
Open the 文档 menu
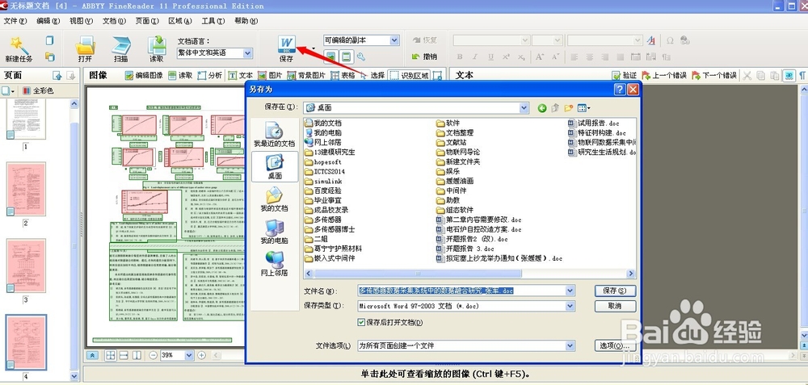click(114, 21)
